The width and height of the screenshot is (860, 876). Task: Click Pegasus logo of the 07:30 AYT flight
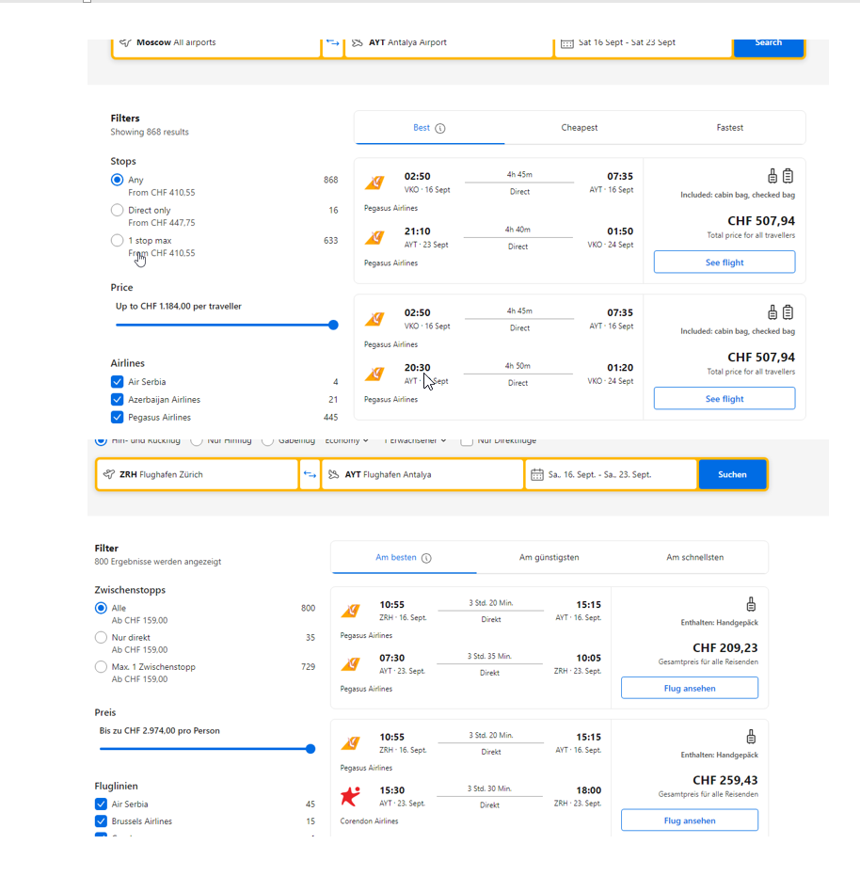(351, 664)
